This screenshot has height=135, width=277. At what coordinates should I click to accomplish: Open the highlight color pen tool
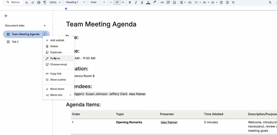155,2
